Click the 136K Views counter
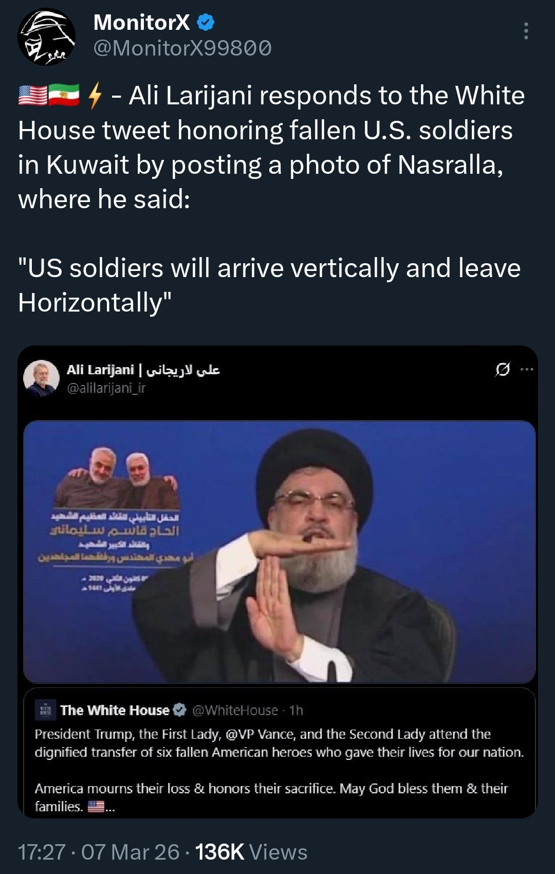 click(x=251, y=852)
